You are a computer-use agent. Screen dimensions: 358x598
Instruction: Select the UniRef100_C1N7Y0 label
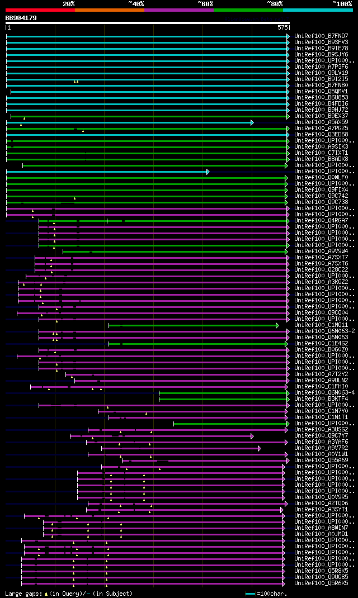tap(321, 411)
